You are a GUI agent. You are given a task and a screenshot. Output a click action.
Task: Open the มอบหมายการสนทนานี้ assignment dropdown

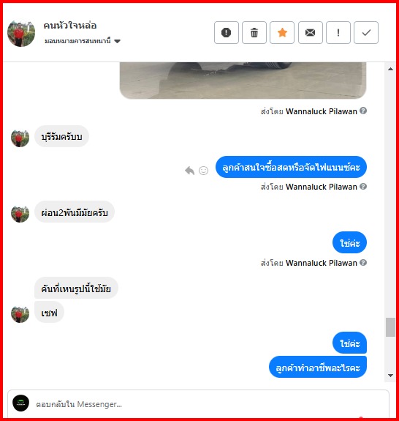coord(83,41)
